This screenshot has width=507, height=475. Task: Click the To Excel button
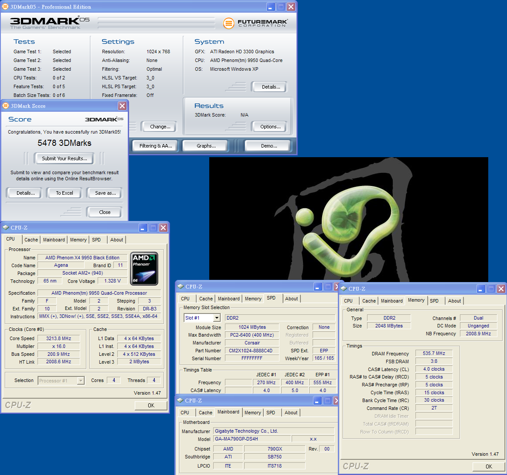[65, 193]
